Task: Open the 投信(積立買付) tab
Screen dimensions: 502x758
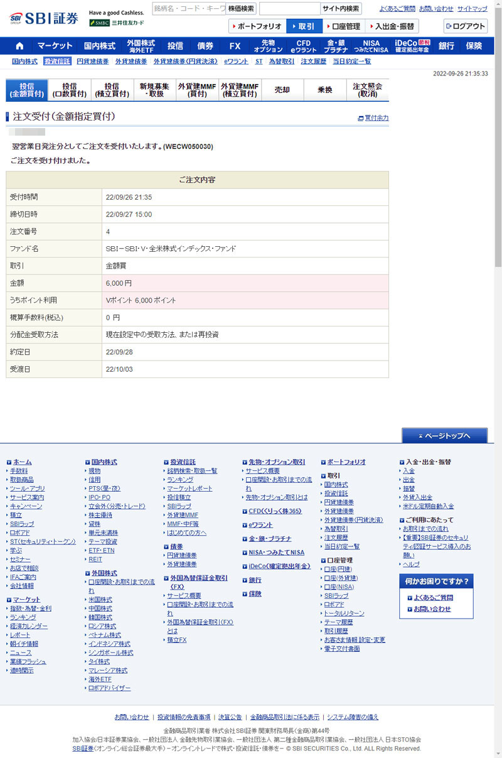Action: click(x=112, y=90)
